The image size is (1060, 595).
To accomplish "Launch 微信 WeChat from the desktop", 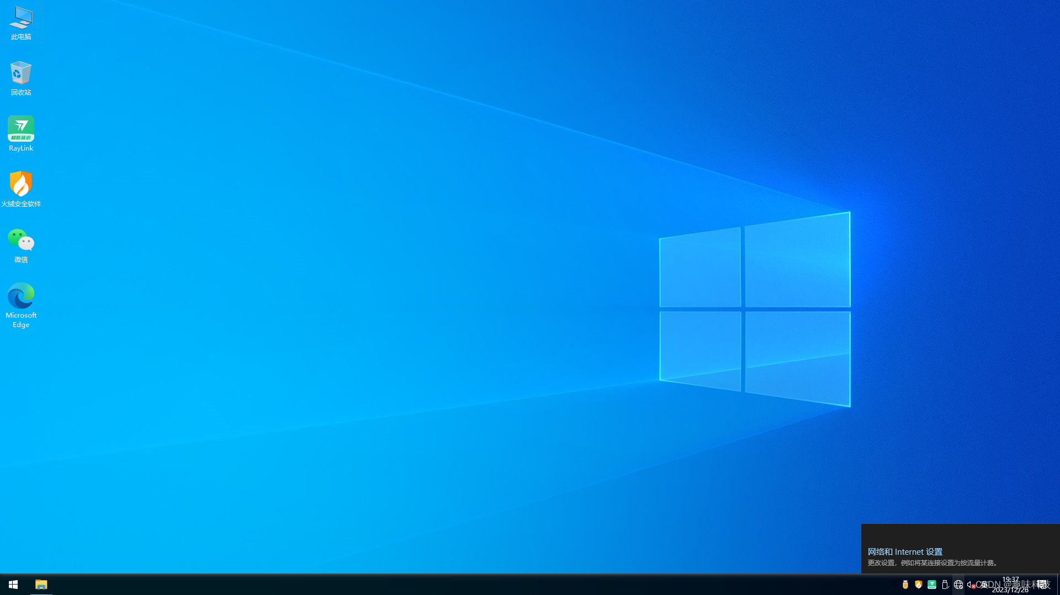I will (x=20, y=242).
